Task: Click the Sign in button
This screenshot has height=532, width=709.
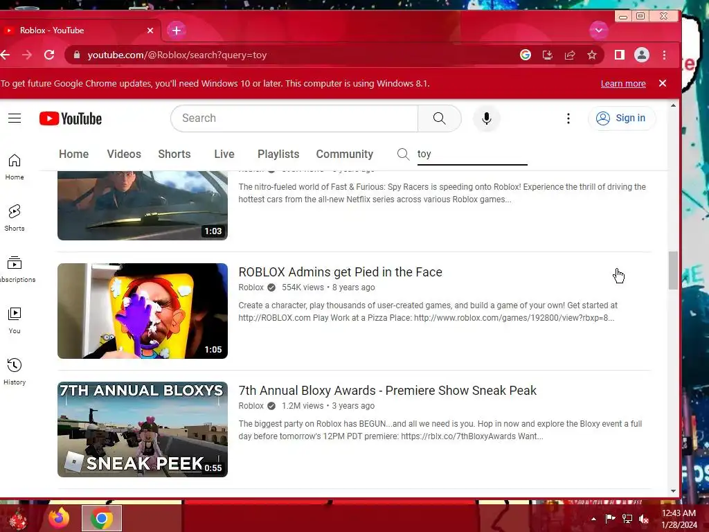Action: point(622,118)
